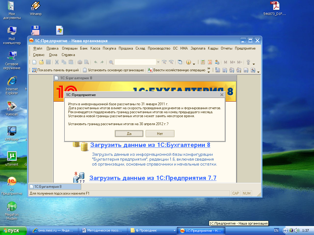The width and height of the screenshot is (314, 235).
Task: Open the Касса menu
Action: coord(95,48)
